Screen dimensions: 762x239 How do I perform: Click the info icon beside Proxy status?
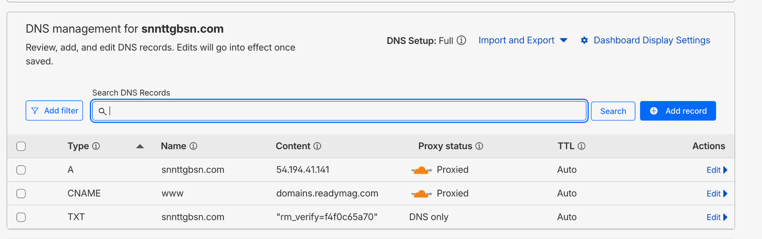(479, 146)
